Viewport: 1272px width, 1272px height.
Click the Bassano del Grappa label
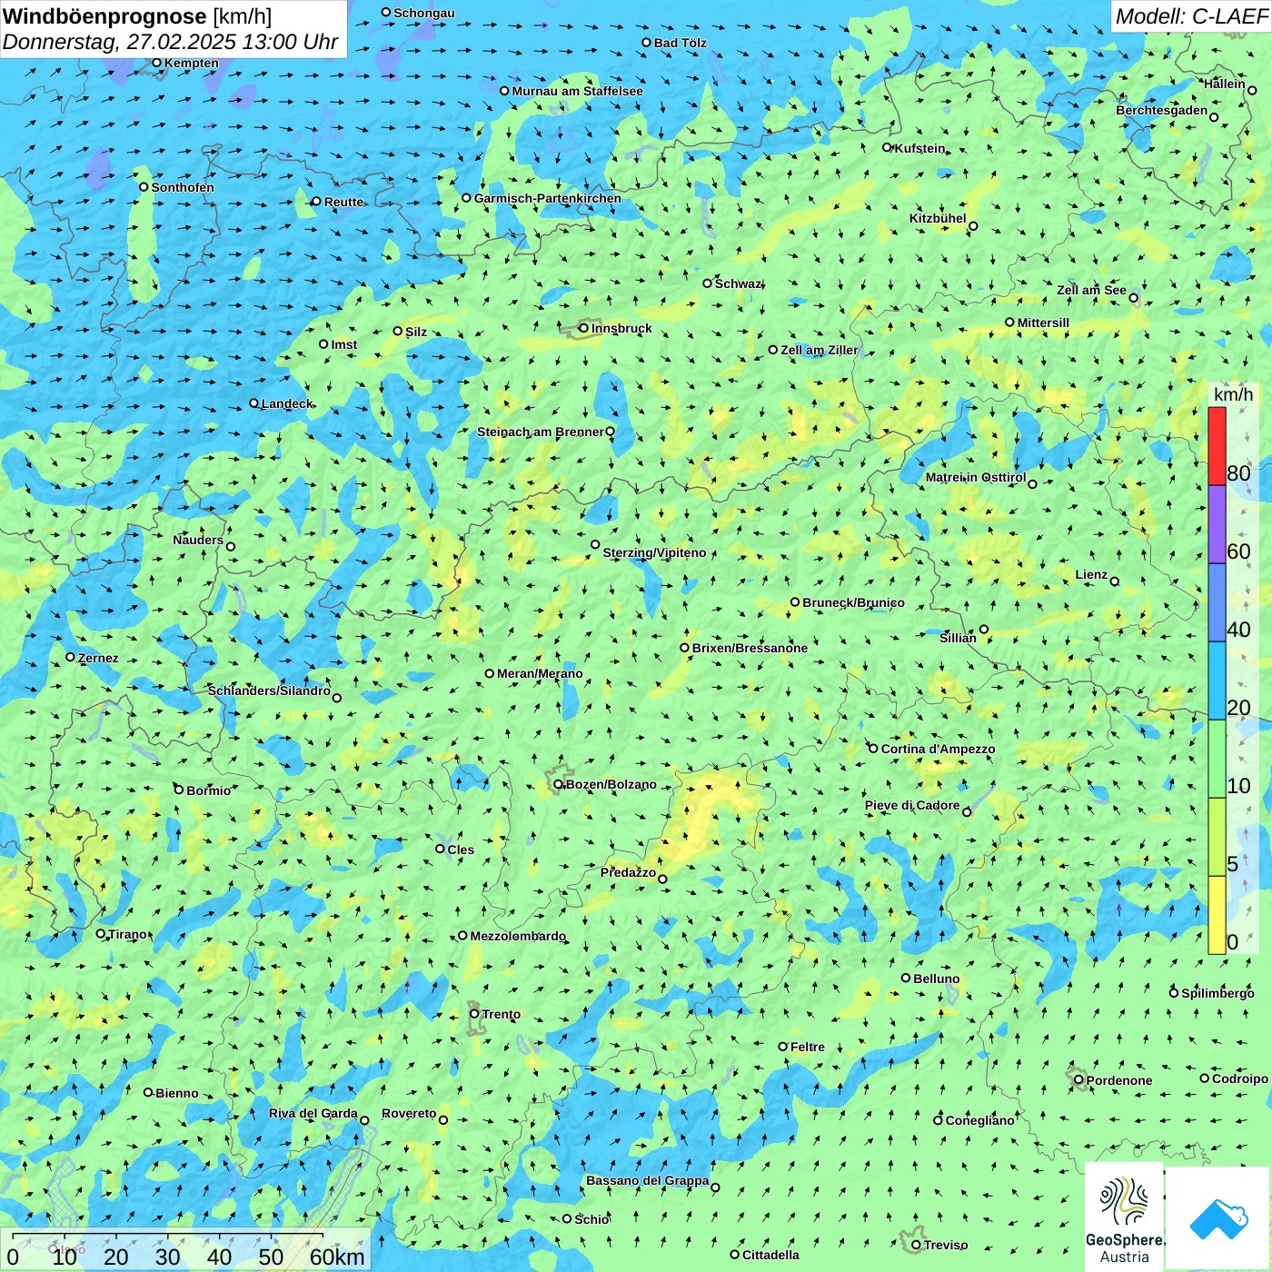pyautogui.click(x=648, y=1180)
